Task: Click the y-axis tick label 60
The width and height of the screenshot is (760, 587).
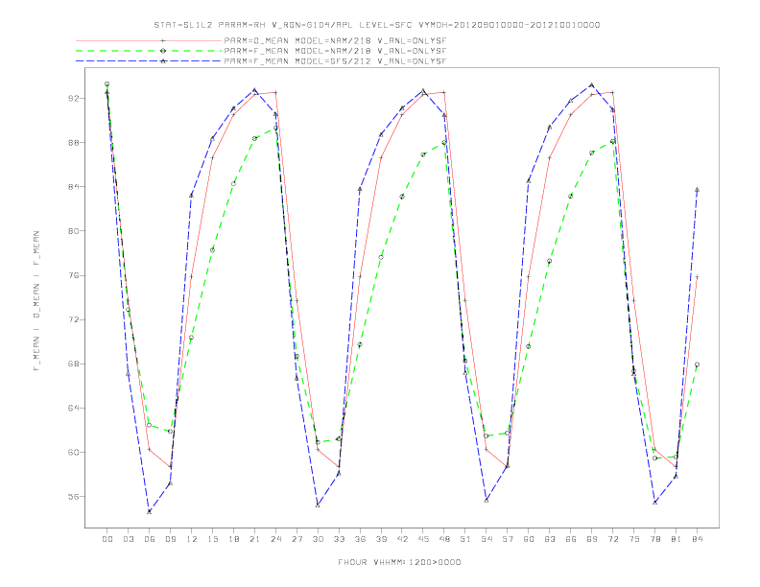Action: click(x=74, y=453)
